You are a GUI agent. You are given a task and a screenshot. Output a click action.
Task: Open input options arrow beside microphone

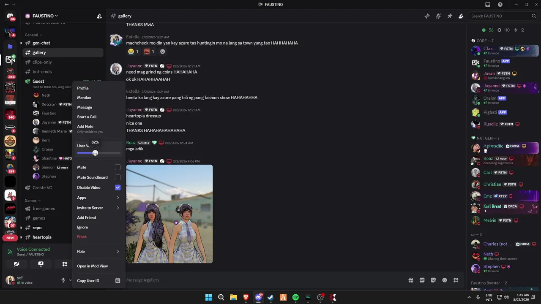70,280
